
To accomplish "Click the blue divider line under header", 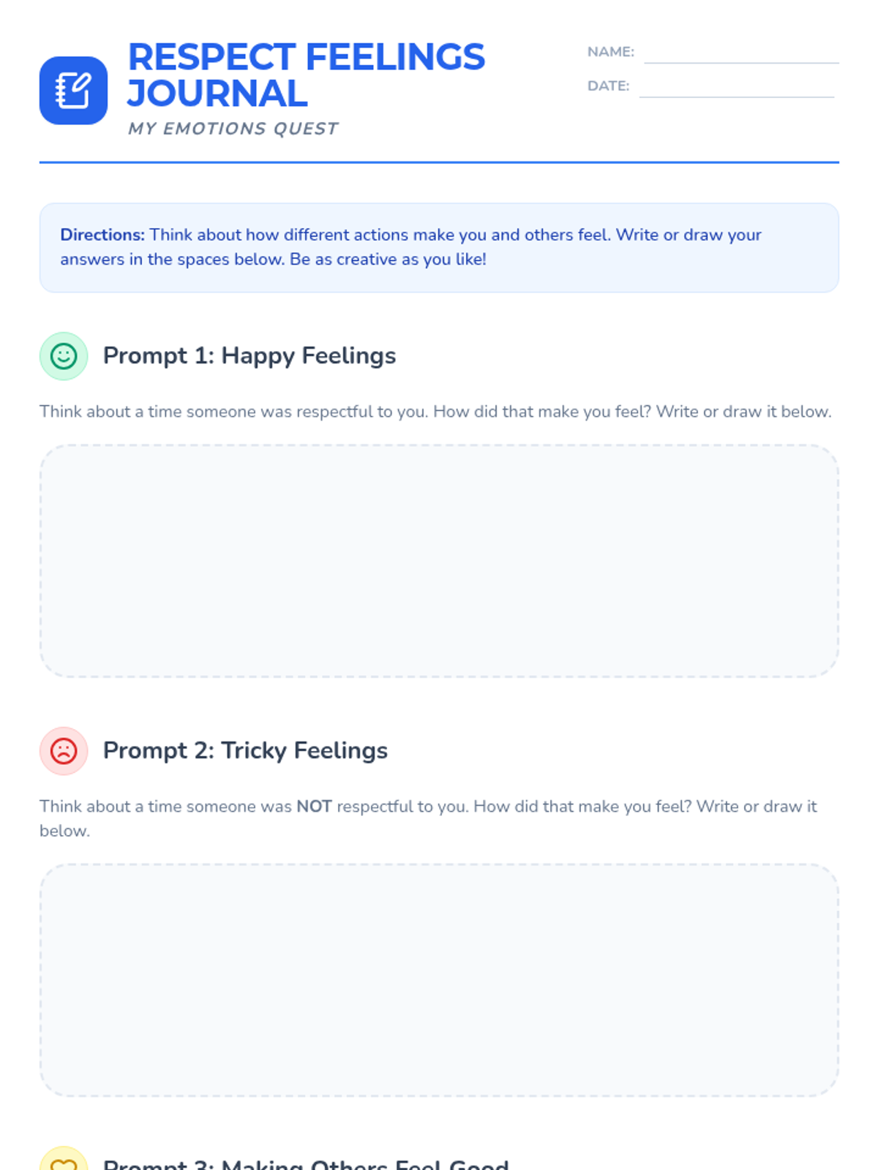I will [439, 162].
